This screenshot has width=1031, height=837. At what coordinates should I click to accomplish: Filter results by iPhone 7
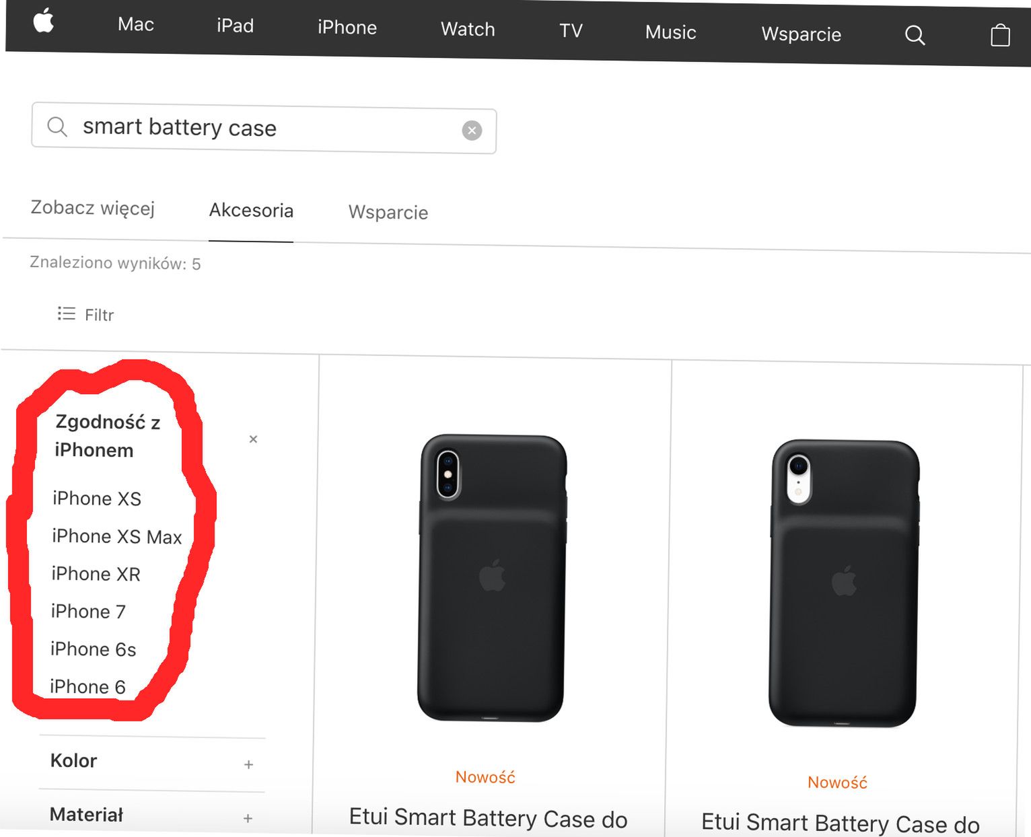coord(88,612)
